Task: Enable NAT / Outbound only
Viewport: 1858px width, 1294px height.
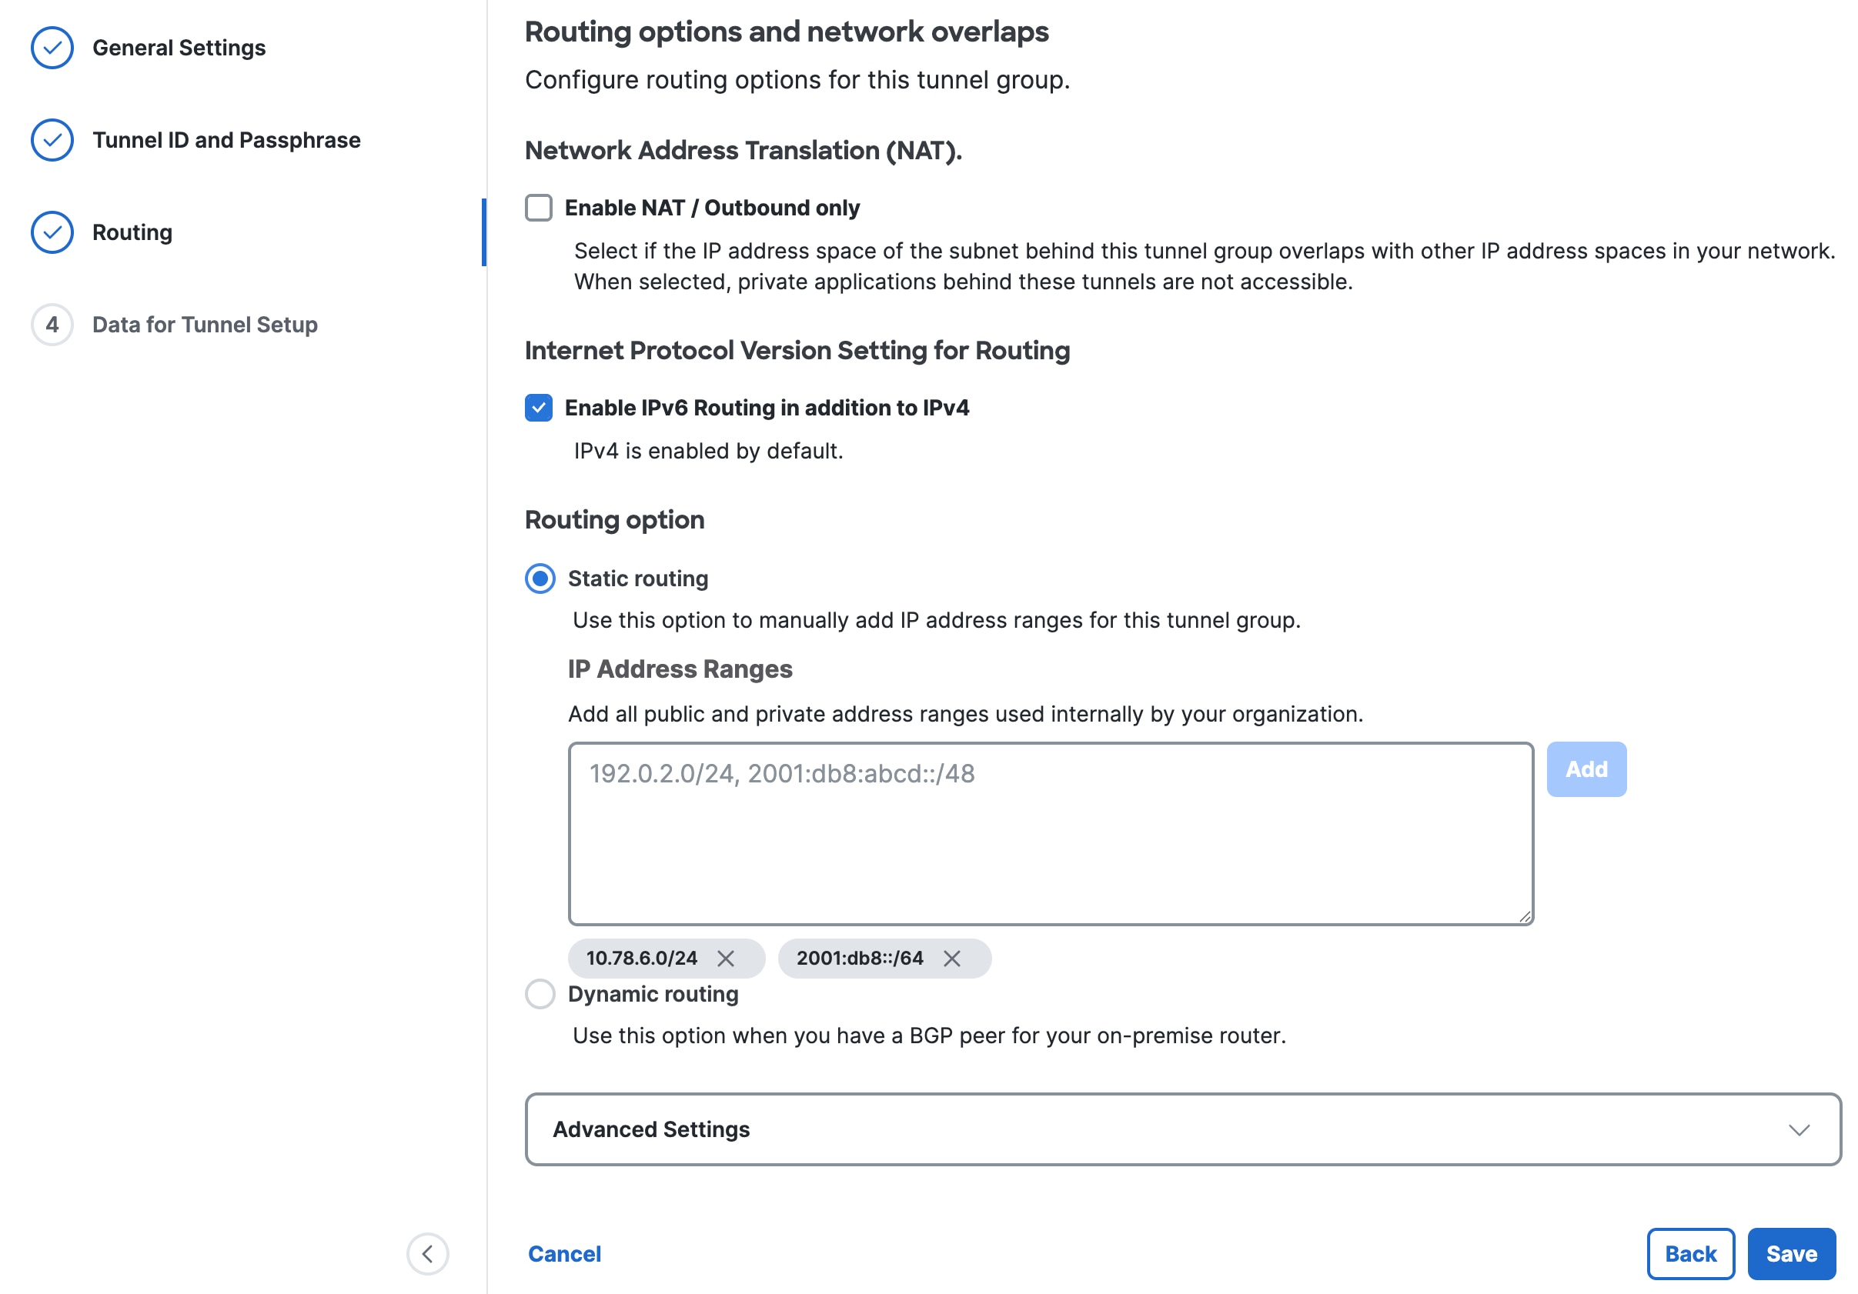Action: tap(539, 208)
